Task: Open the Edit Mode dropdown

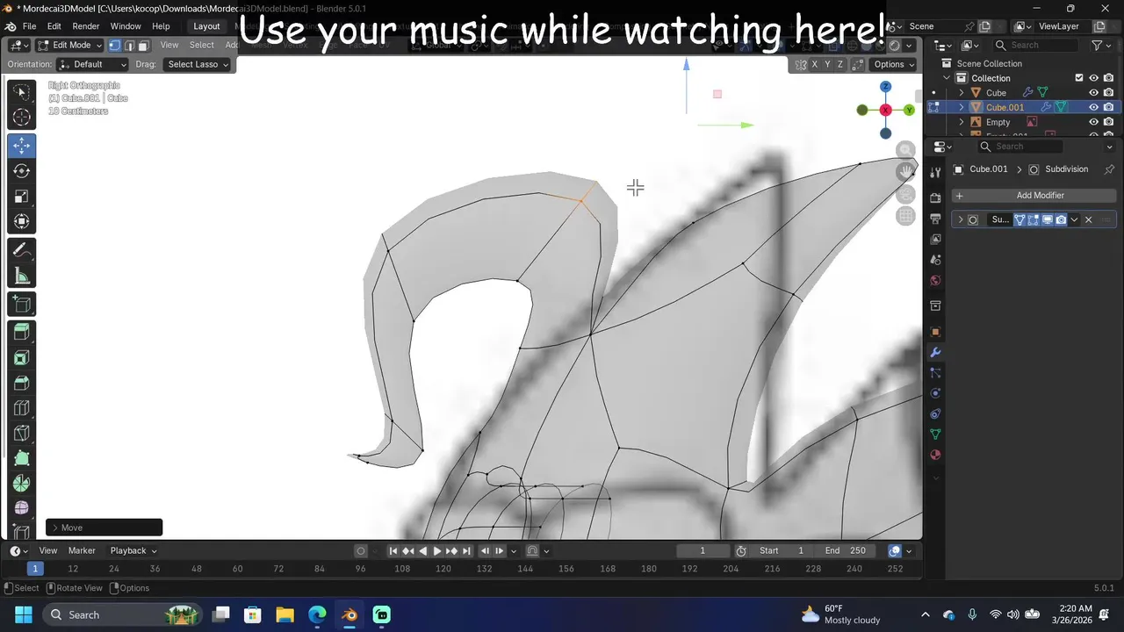Action: [68, 45]
